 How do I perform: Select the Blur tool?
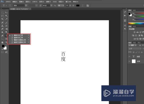click(x=2, y=32)
